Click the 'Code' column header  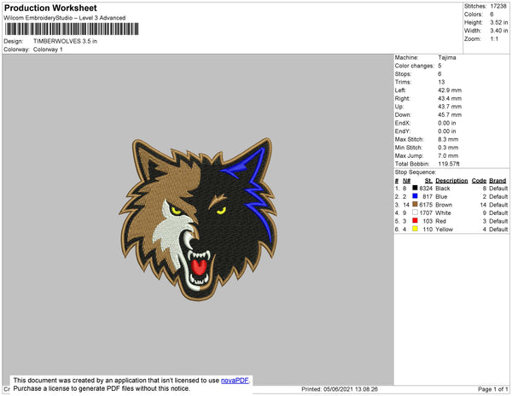click(x=479, y=181)
